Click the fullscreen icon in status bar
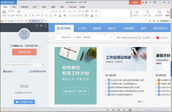Viewport: 172px width, 112px height. [168, 110]
